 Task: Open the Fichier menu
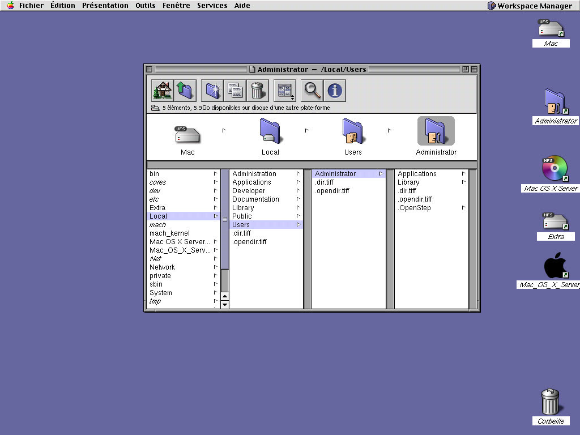pyautogui.click(x=31, y=6)
